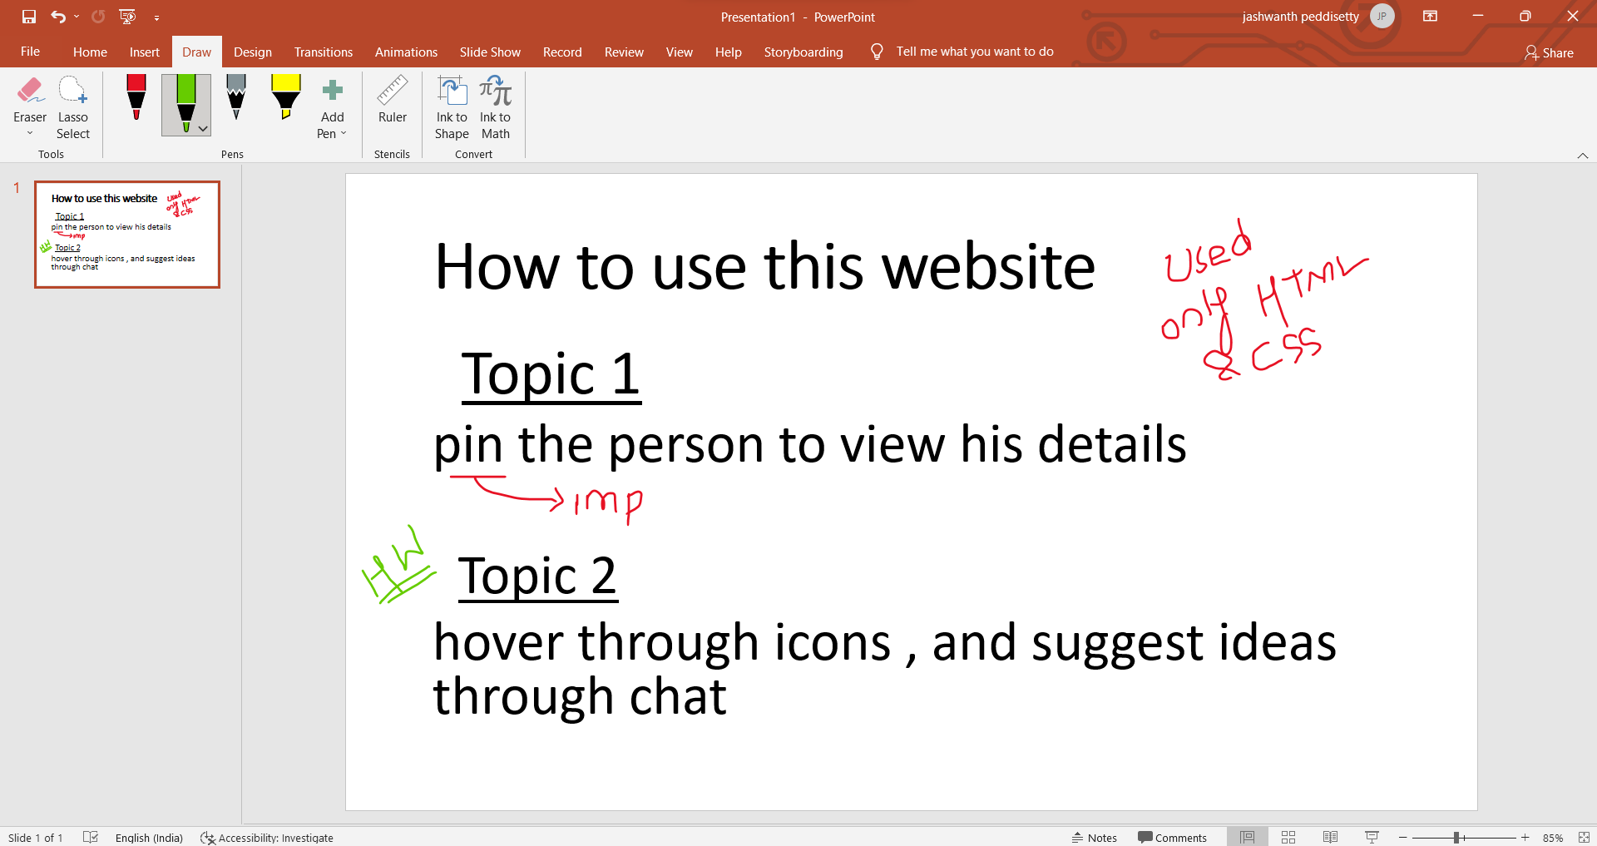Expand the green pen options arrow
This screenshot has height=846, width=1597.
pyautogui.click(x=203, y=129)
